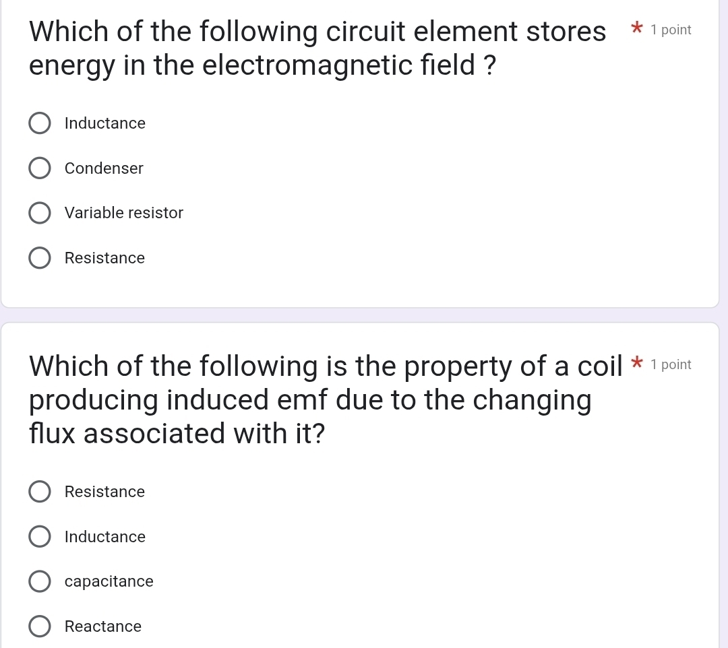Select the capacitance radio button

tap(40, 581)
